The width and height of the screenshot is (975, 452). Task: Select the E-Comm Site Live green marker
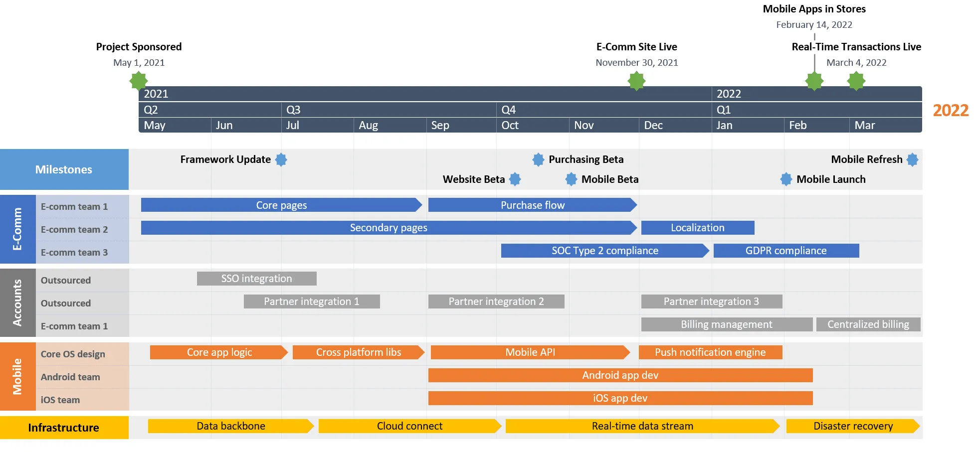[636, 81]
